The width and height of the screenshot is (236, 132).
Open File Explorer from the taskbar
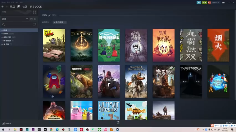click(x=15, y=130)
